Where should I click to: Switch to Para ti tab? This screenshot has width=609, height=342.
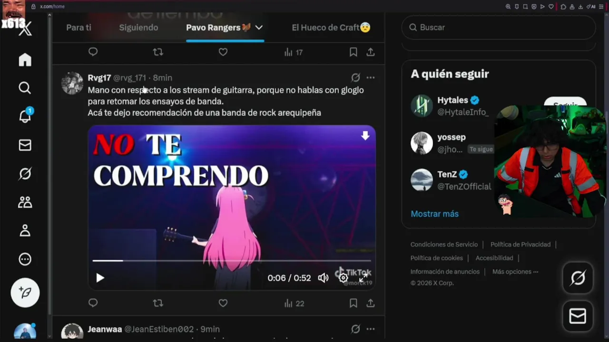tap(79, 28)
